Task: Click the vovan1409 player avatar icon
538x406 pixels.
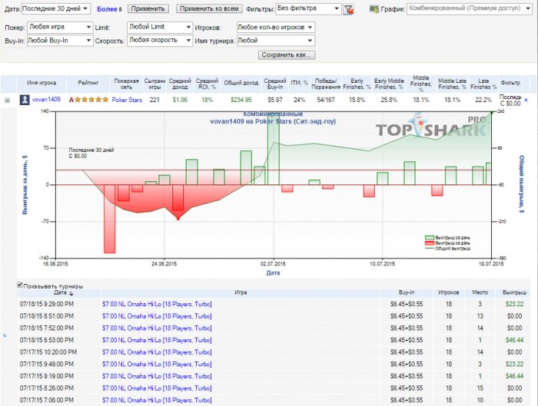Action: pyautogui.click(x=25, y=100)
